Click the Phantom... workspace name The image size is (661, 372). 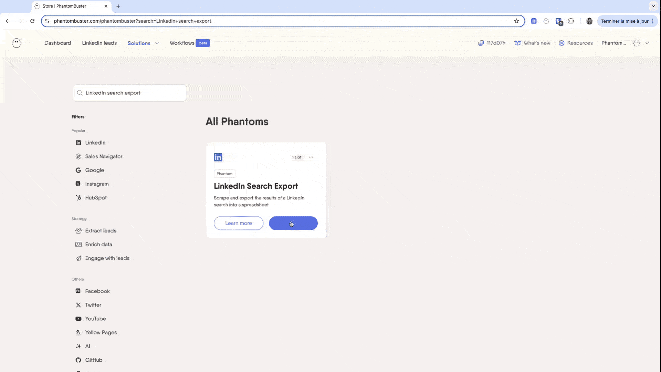613,43
